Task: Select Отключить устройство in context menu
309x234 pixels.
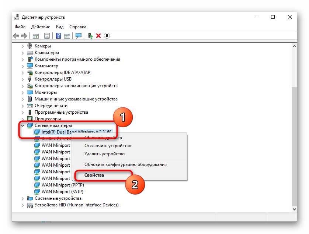Action: (x=108, y=146)
